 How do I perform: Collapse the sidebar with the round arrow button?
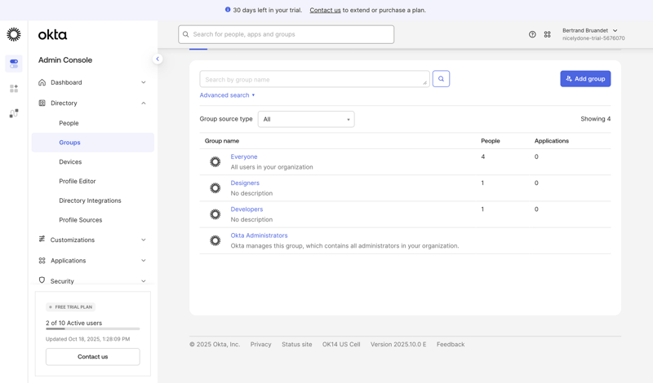click(x=158, y=59)
